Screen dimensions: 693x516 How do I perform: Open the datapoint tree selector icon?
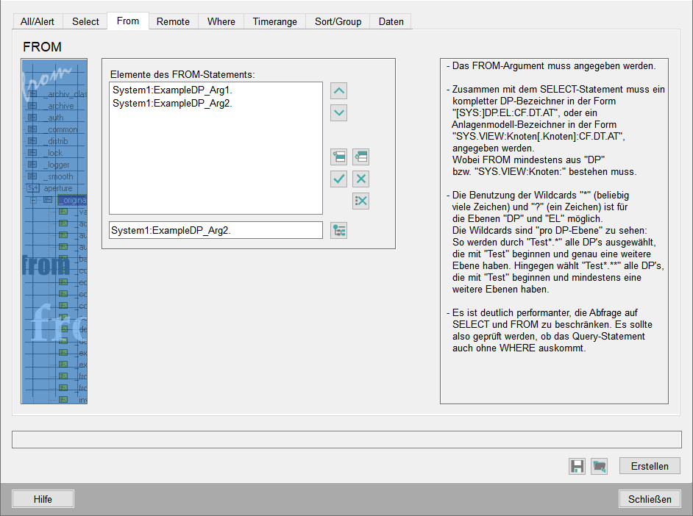click(338, 230)
